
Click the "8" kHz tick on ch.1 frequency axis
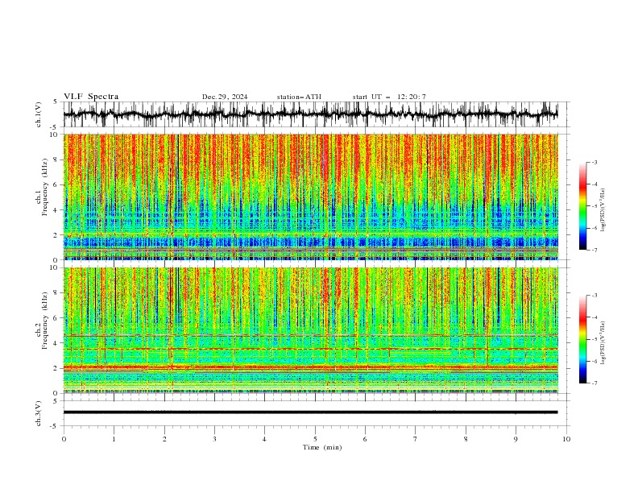click(56, 159)
